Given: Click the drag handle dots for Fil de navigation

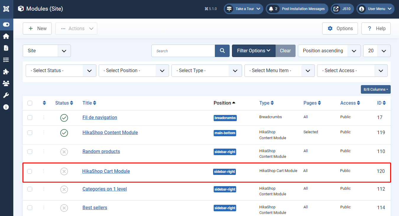Looking at the screenshot, I should pos(44,117).
